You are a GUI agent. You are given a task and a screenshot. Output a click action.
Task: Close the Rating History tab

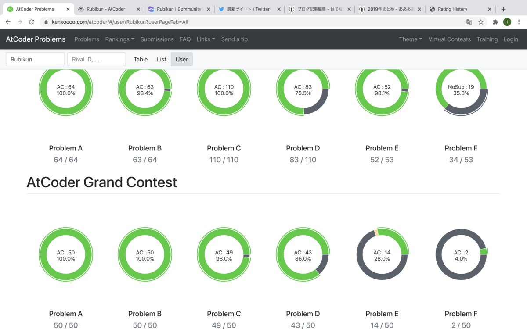coord(490,9)
